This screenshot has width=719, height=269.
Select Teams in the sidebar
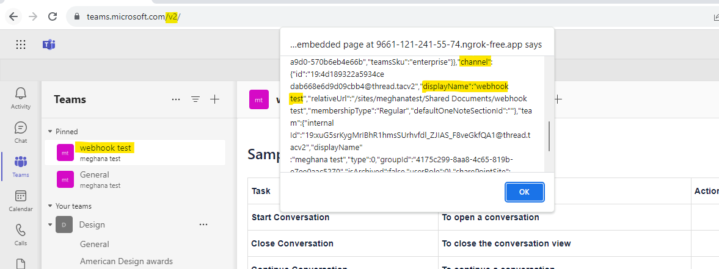tap(21, 167)
